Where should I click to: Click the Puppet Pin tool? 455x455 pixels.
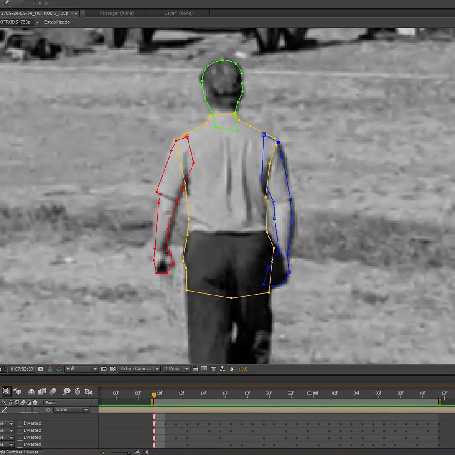7,3
